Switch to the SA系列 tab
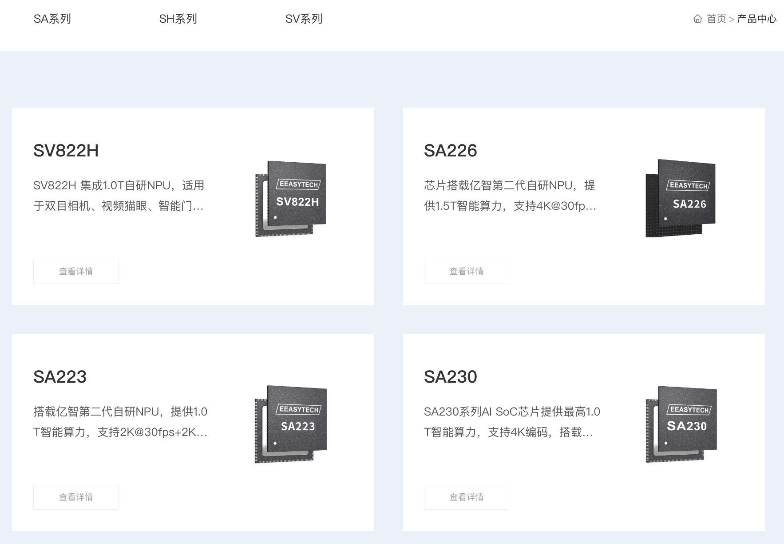Viewport: 784px width, 544px height. [x=53, y=19]
